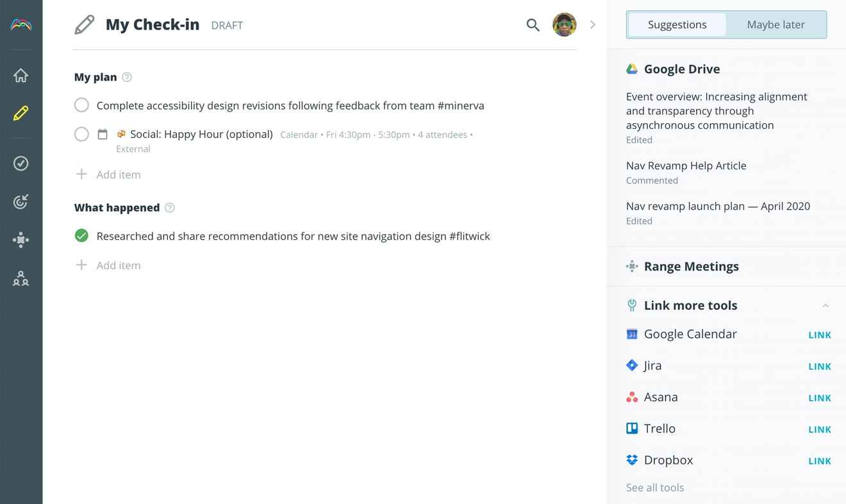
Task: Click the search magnifier icon
Action: 533,25
